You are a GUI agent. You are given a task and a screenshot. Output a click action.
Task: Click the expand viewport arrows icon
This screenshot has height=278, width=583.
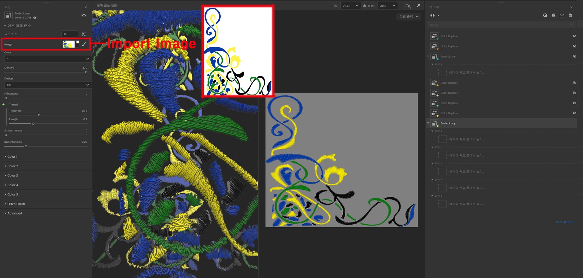pyautogui.click(x=418, y=6)
